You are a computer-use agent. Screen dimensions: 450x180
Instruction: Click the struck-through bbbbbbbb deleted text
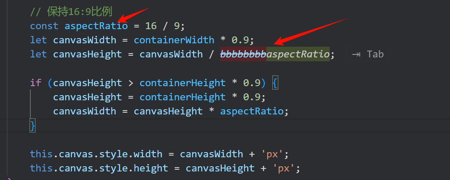(243, 54)
